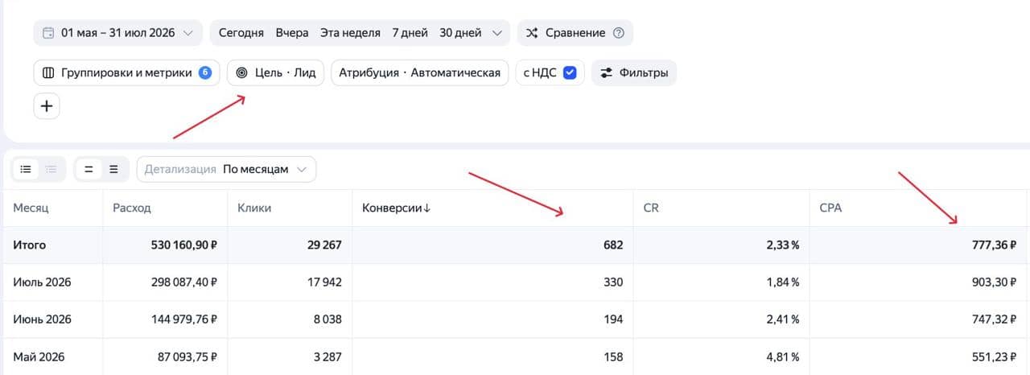Sort by the Месяц column header
Image resolution: width=1030 pixels, height=375 pixels.
(31, 208)
